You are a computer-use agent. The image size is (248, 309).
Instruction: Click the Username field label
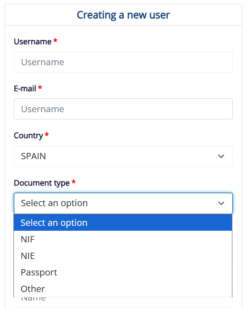33,42
